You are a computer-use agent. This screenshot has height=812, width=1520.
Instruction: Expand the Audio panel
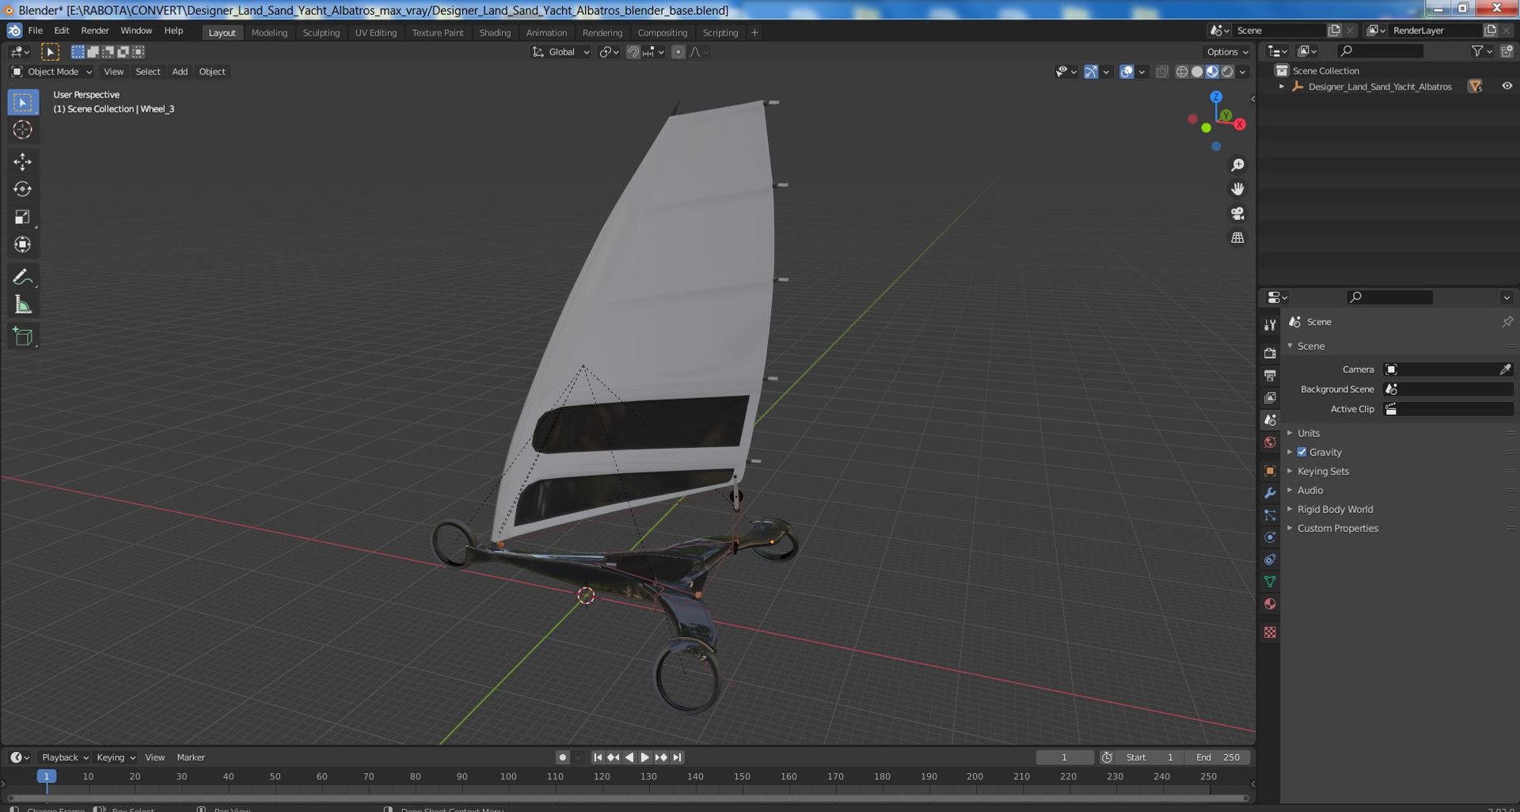coord(1310,490)
